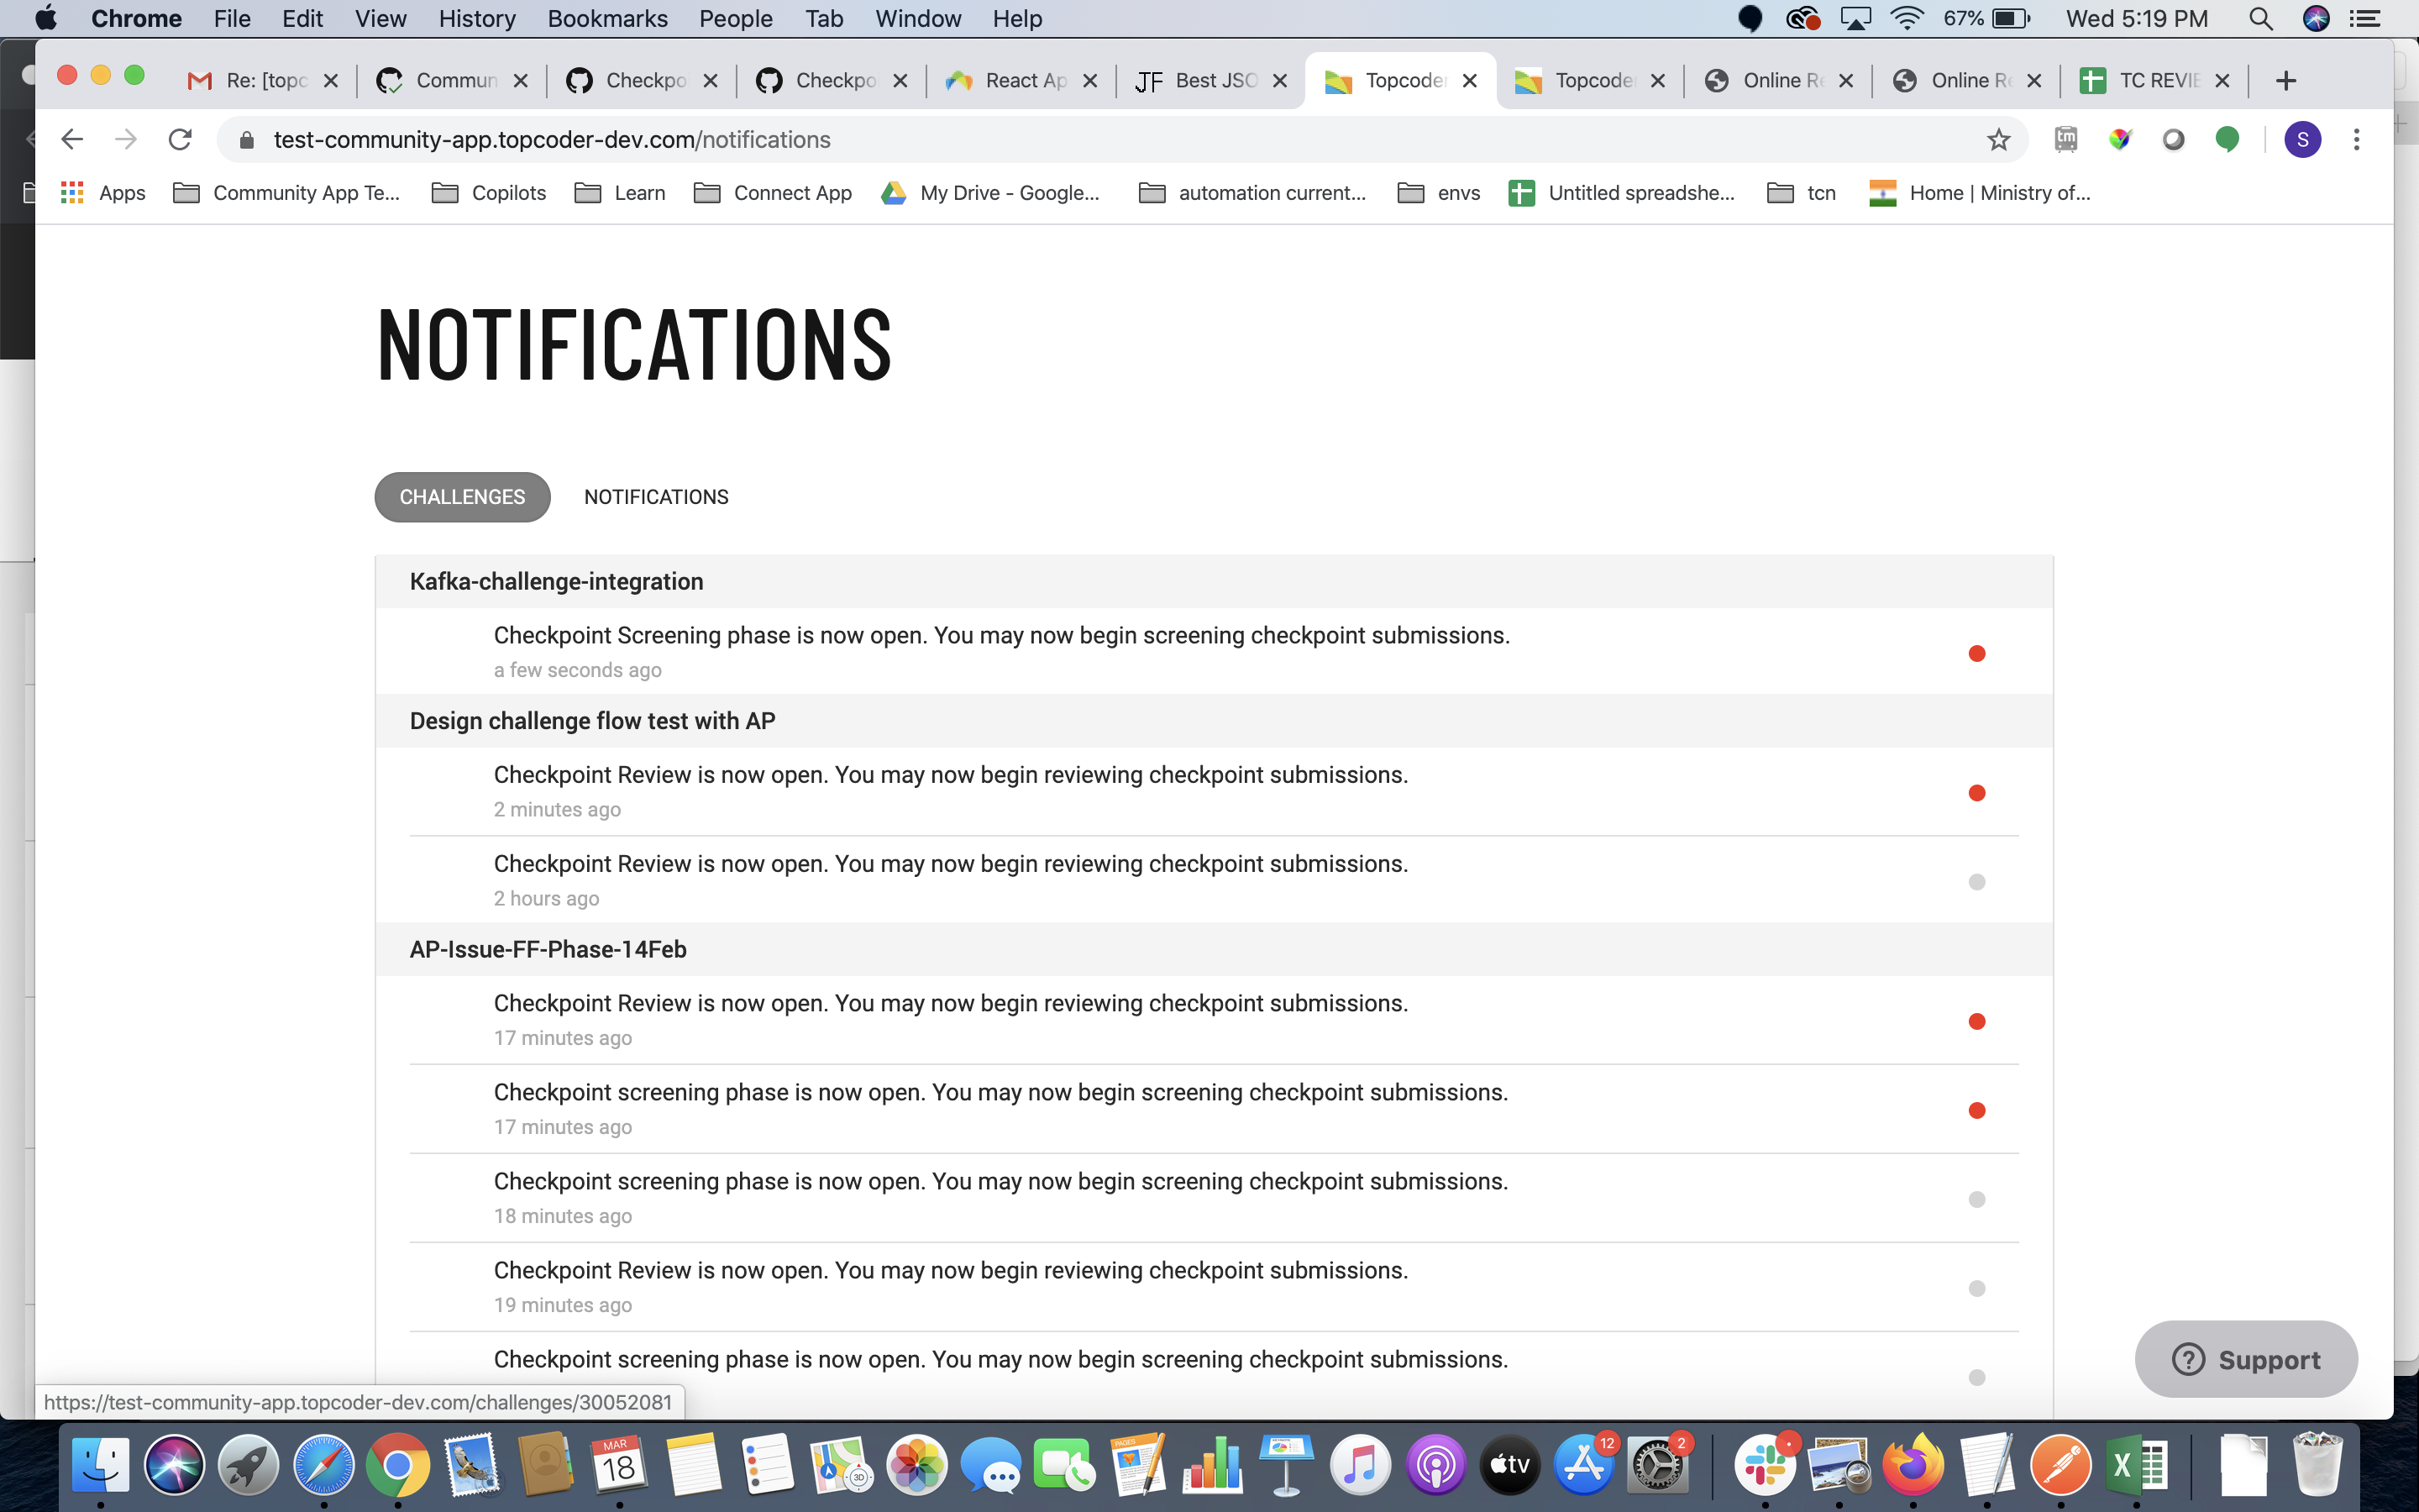This screenshot has height=1512, width=2419.
Task: Open the Chrome History menu
Action: pos(477,19)
